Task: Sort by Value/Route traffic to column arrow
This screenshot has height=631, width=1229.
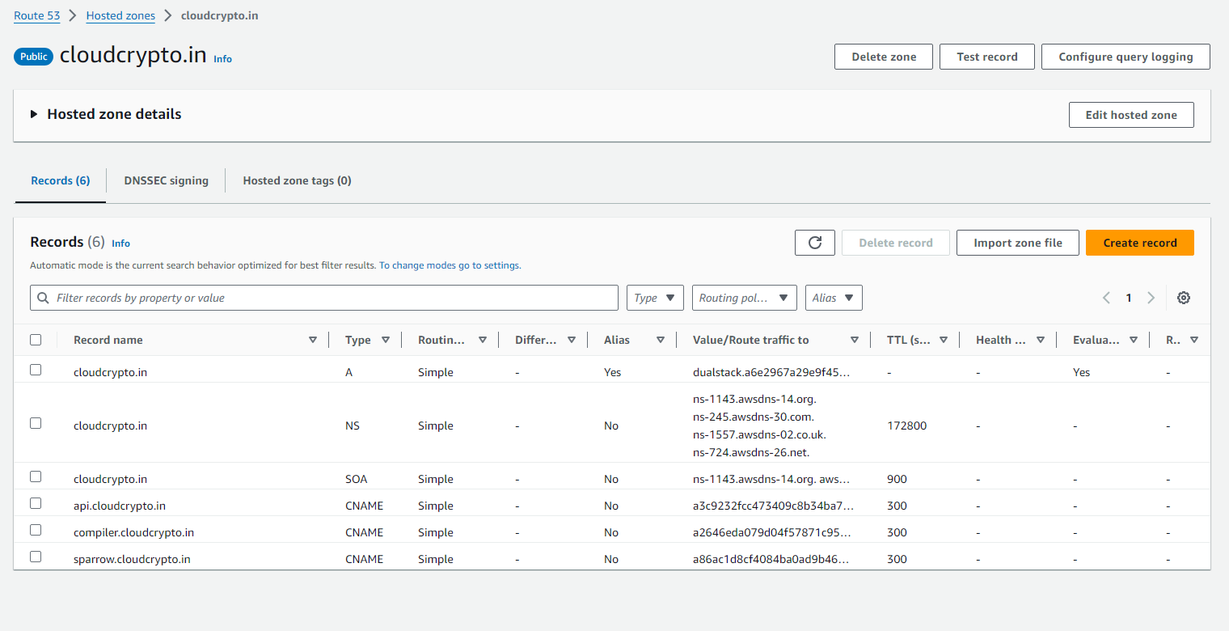Action: click(x=855, y=341)
